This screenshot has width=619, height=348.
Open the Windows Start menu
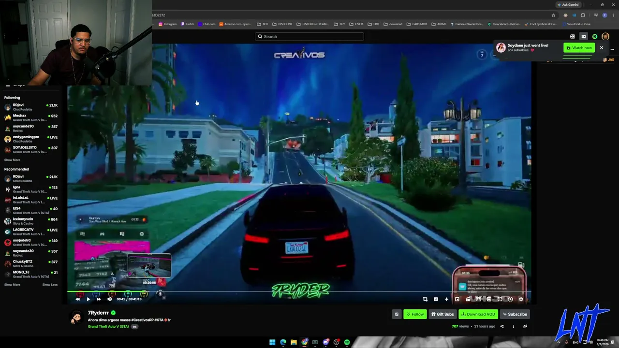(272, 343)
